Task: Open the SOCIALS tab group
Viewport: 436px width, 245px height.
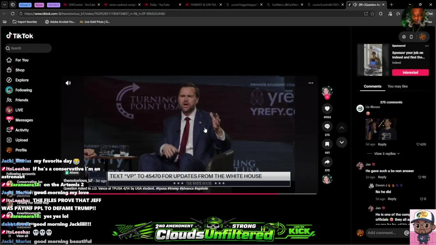Action: tap(53, 5)
